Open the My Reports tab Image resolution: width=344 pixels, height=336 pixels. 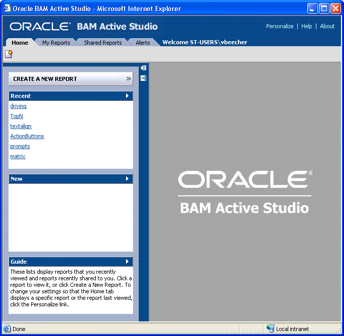click(56, 43)
